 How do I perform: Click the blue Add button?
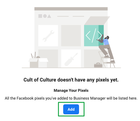(71, 109)
